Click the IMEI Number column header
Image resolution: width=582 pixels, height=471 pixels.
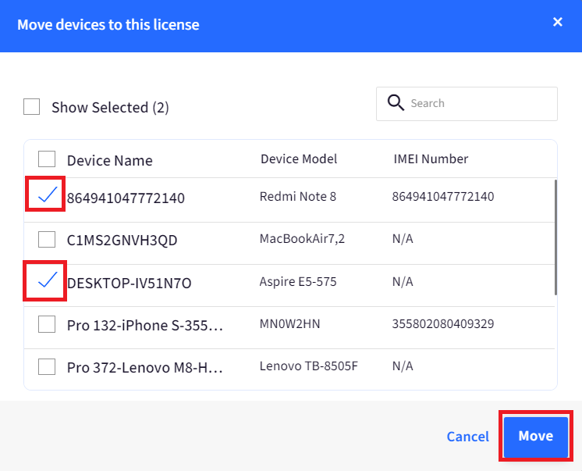click(431, 159)
